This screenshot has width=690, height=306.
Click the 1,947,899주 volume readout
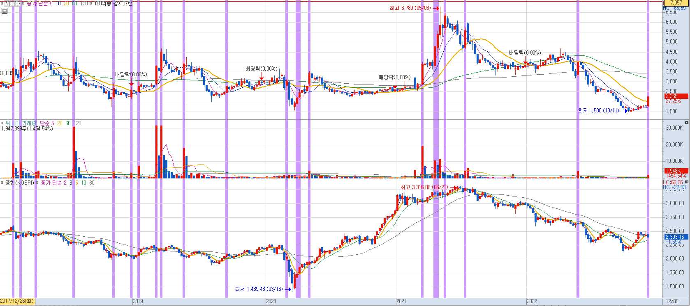(x=27, y=128)
